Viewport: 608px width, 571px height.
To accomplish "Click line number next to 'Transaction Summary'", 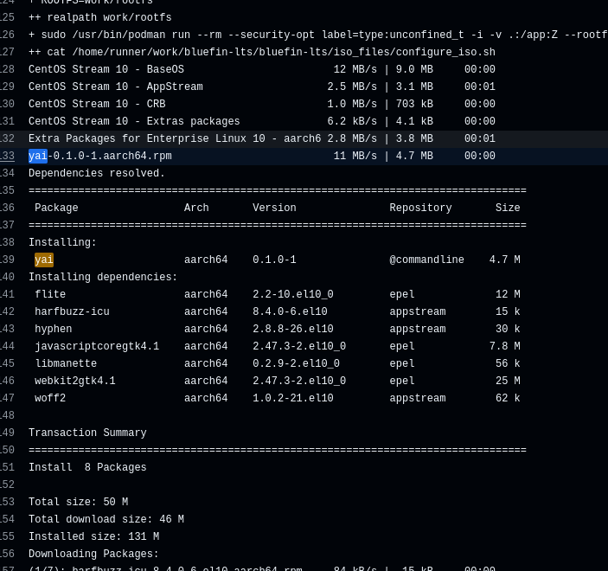I will click(x=7, y=433).
